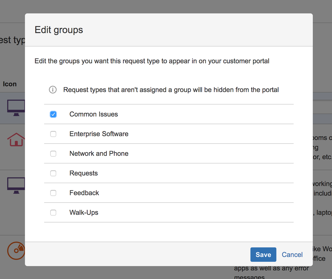Viewport: 332px width, 279px height.
Task: Click the Enterprise Software label text
Action: 99,134
